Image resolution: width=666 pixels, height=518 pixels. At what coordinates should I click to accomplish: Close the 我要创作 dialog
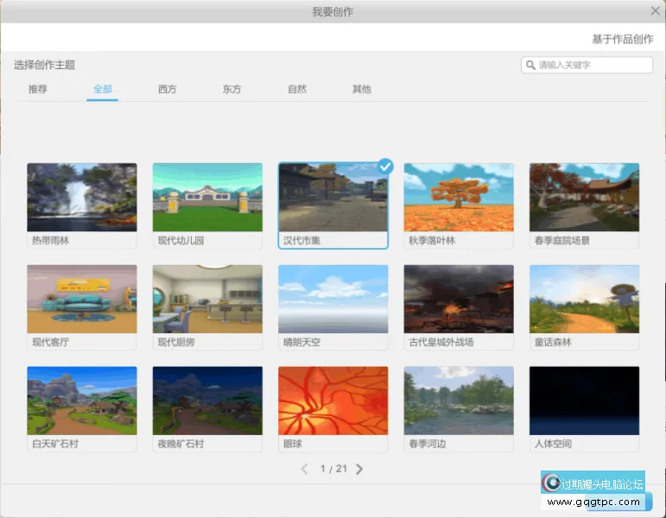click(656, 11)
